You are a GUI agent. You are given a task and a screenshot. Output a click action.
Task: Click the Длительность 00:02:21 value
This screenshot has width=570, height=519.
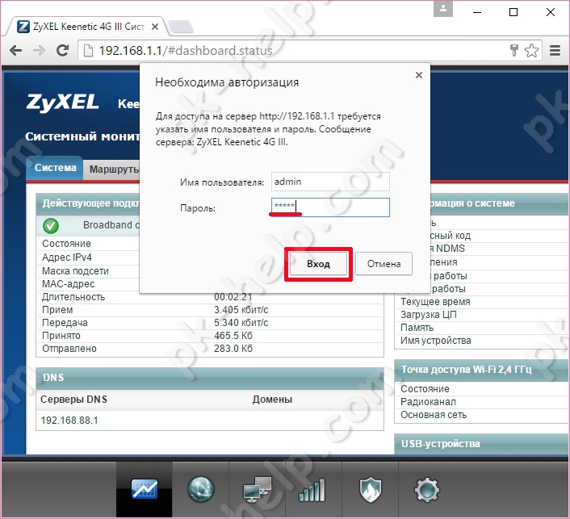pyautogui.click(x=233, y=297)
